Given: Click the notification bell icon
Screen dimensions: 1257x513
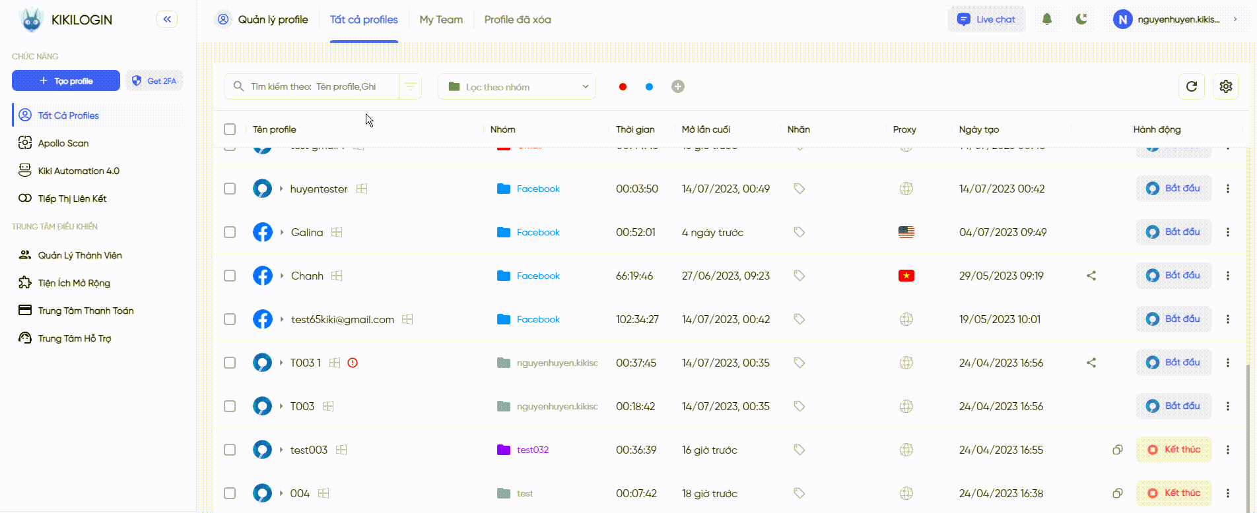Looking at the screenshot, I should pos(1047,19).
